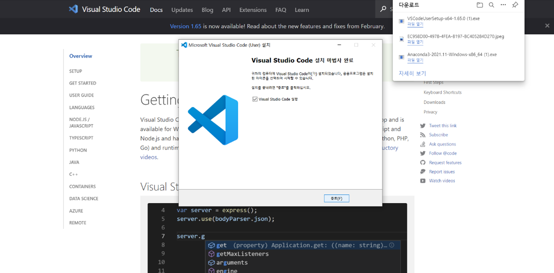The image size is (554, 273).
Task: Click comment icon next to Report issues
Action: [423, 172]
